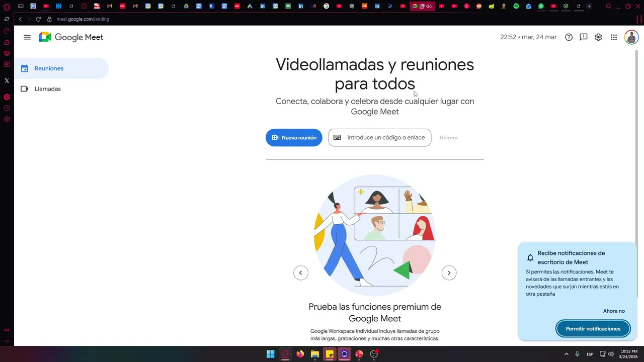
Task: Reload the page with refresh icon
Action: [x=38, y=19]
